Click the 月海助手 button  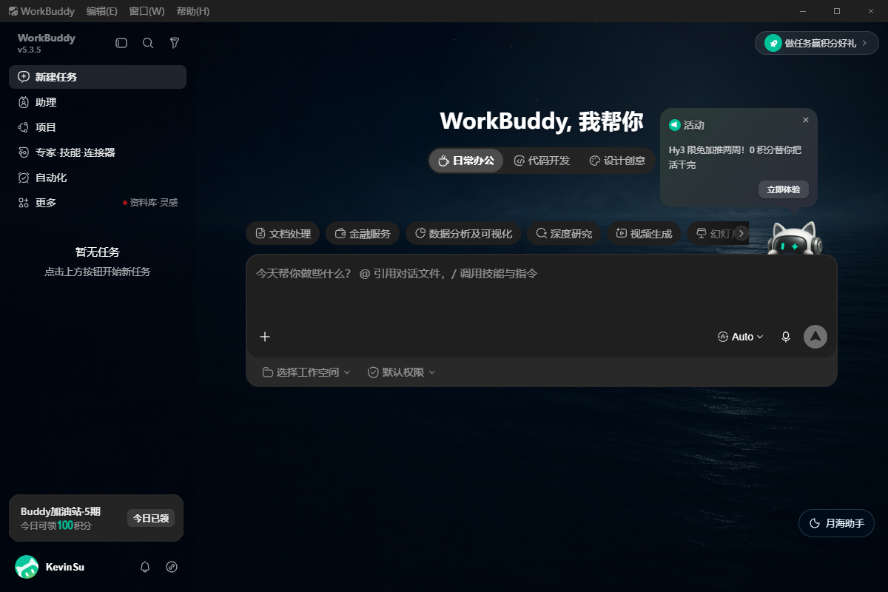click(836, 523)
